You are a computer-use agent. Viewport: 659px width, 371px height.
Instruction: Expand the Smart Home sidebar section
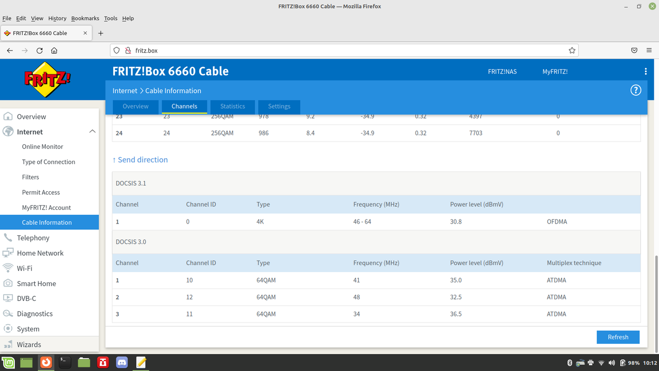point(36,283)
